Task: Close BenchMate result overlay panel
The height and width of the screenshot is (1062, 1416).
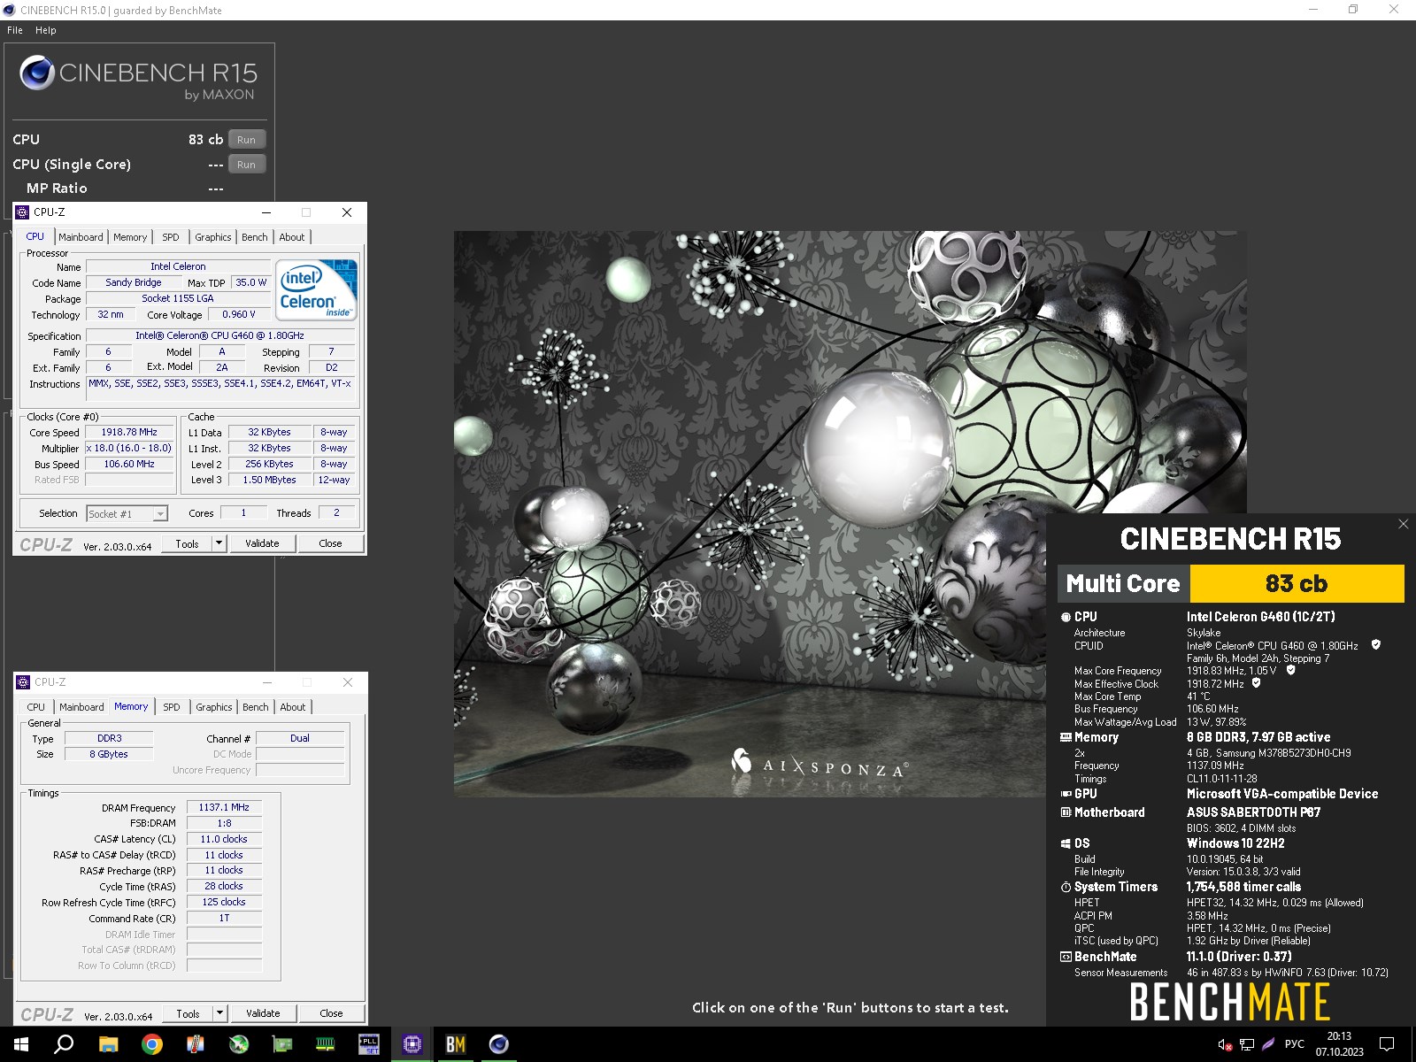Action: coord(1403,524)
